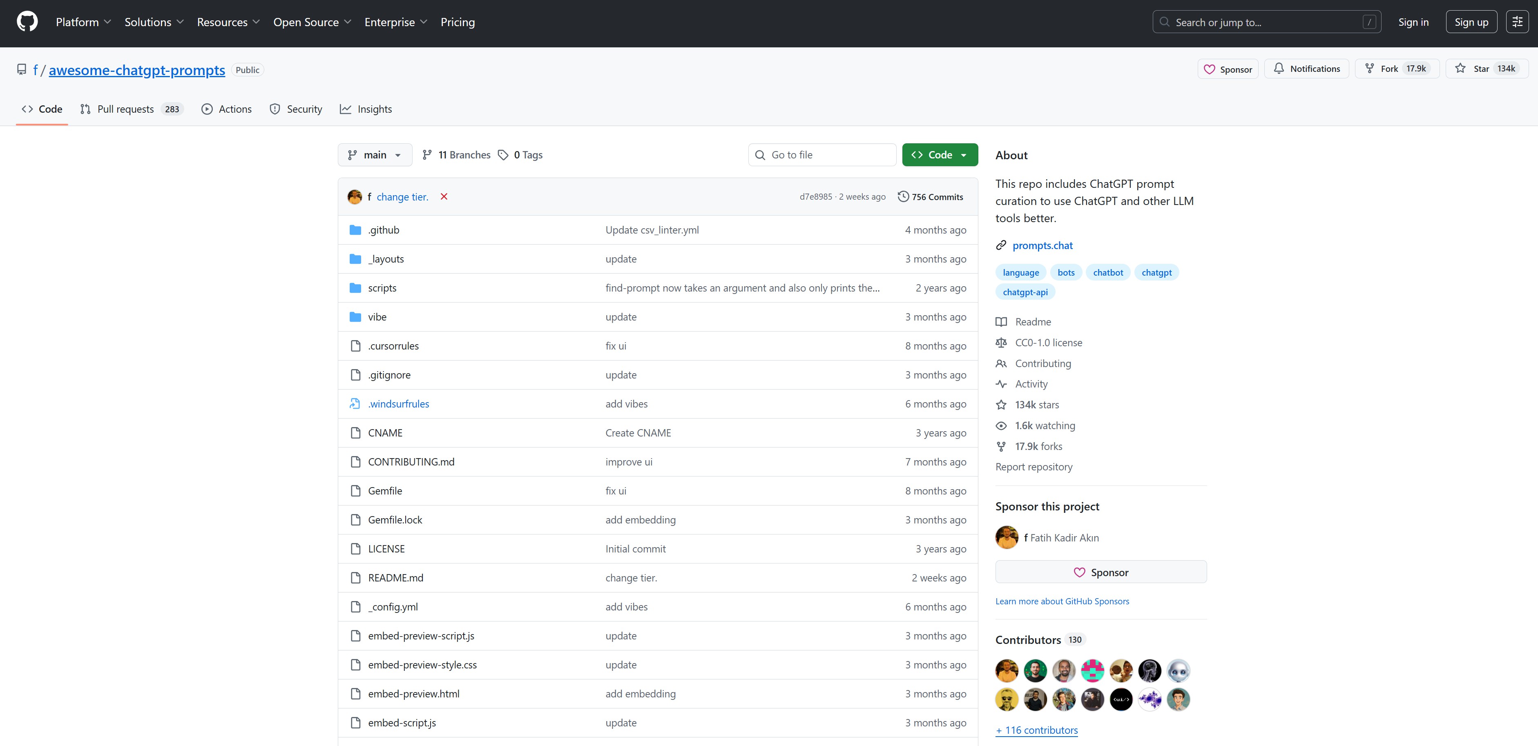Click the .github folder icon
The image size is (1538, 746).
point(355,230)
